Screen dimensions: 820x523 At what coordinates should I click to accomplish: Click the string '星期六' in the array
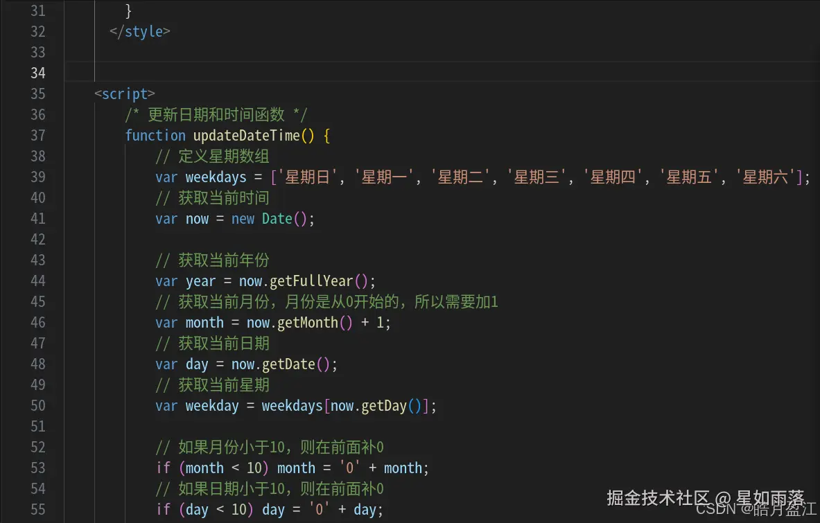[766, 177]
